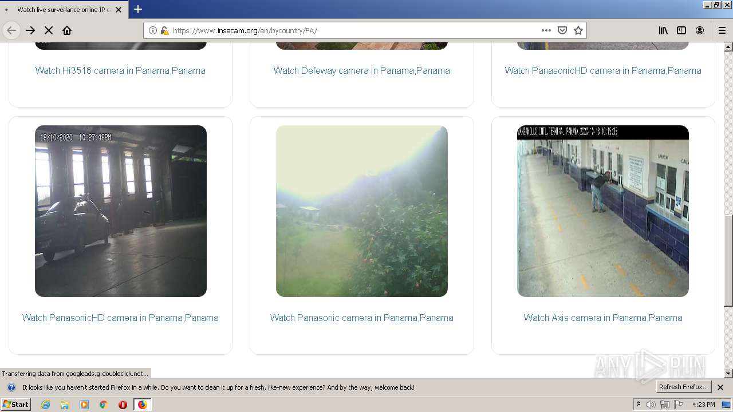Open the media player taskbar icon

[84, 405]
